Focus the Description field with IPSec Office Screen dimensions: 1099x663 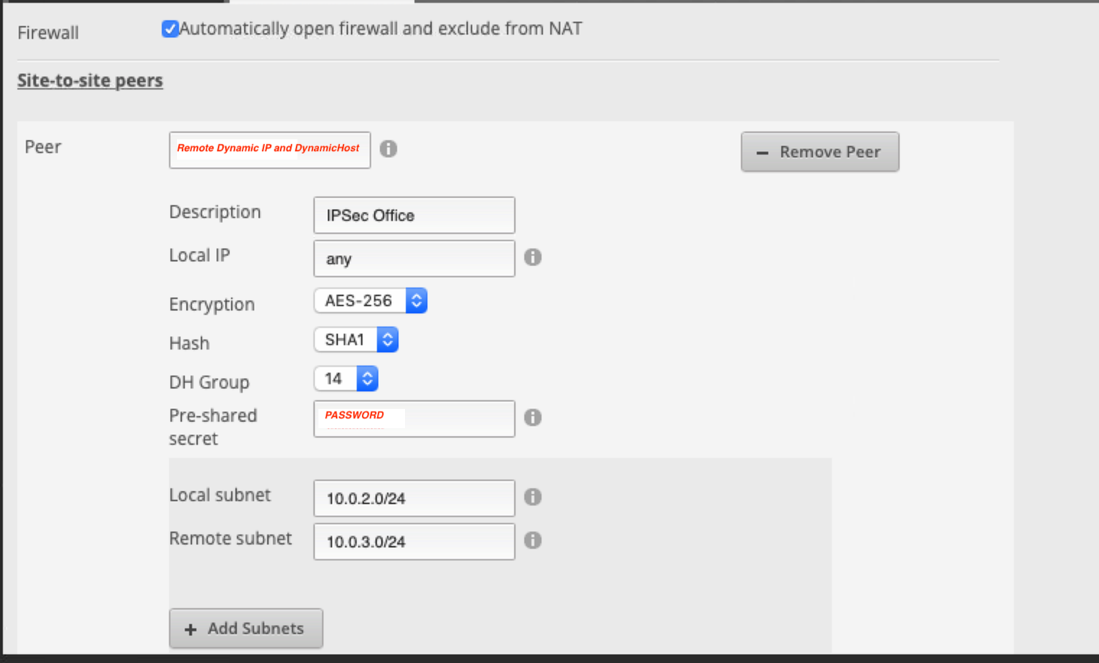414,215
